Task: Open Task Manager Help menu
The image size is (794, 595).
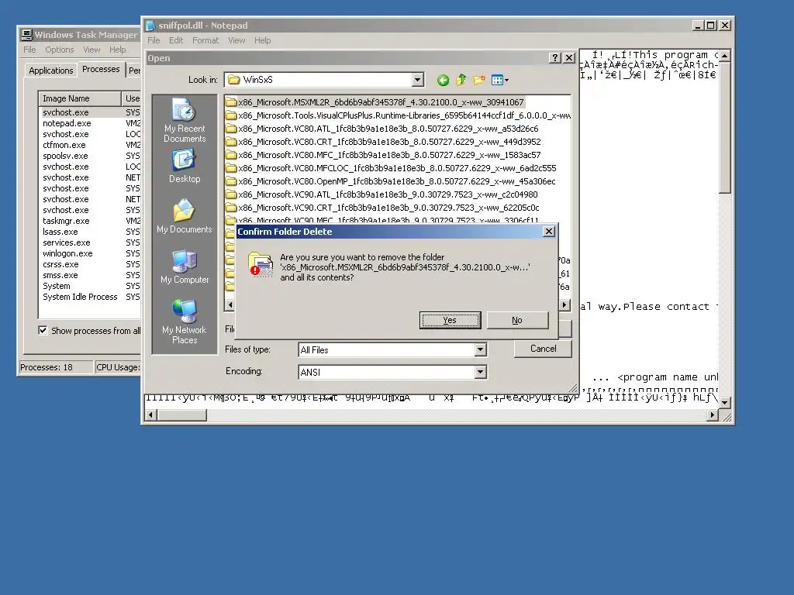Action: (118, 50)
